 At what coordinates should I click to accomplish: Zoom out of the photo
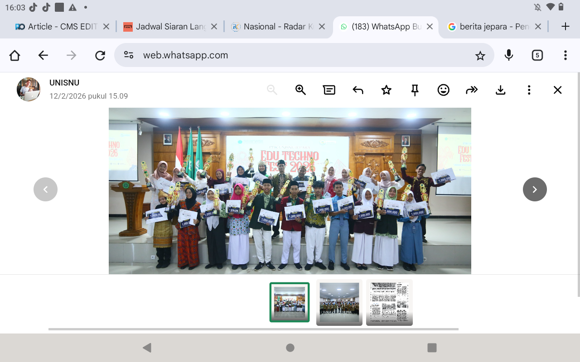tap(272, 90)
